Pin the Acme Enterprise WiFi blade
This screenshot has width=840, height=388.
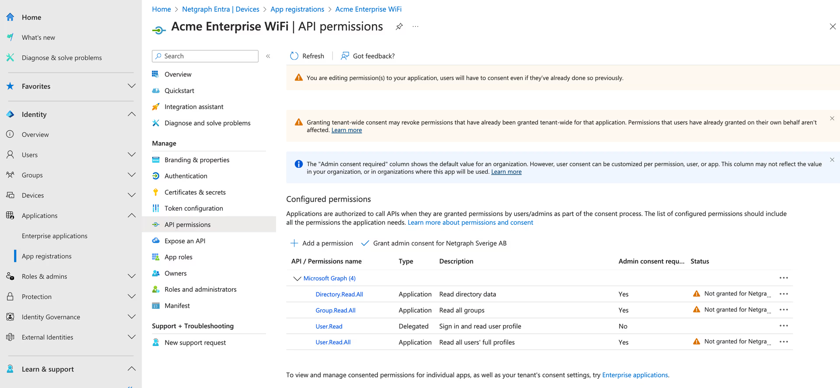[399, 27]
